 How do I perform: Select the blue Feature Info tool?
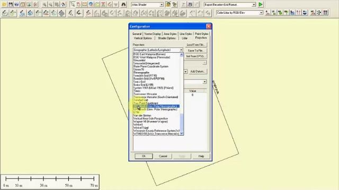(91, 4)
